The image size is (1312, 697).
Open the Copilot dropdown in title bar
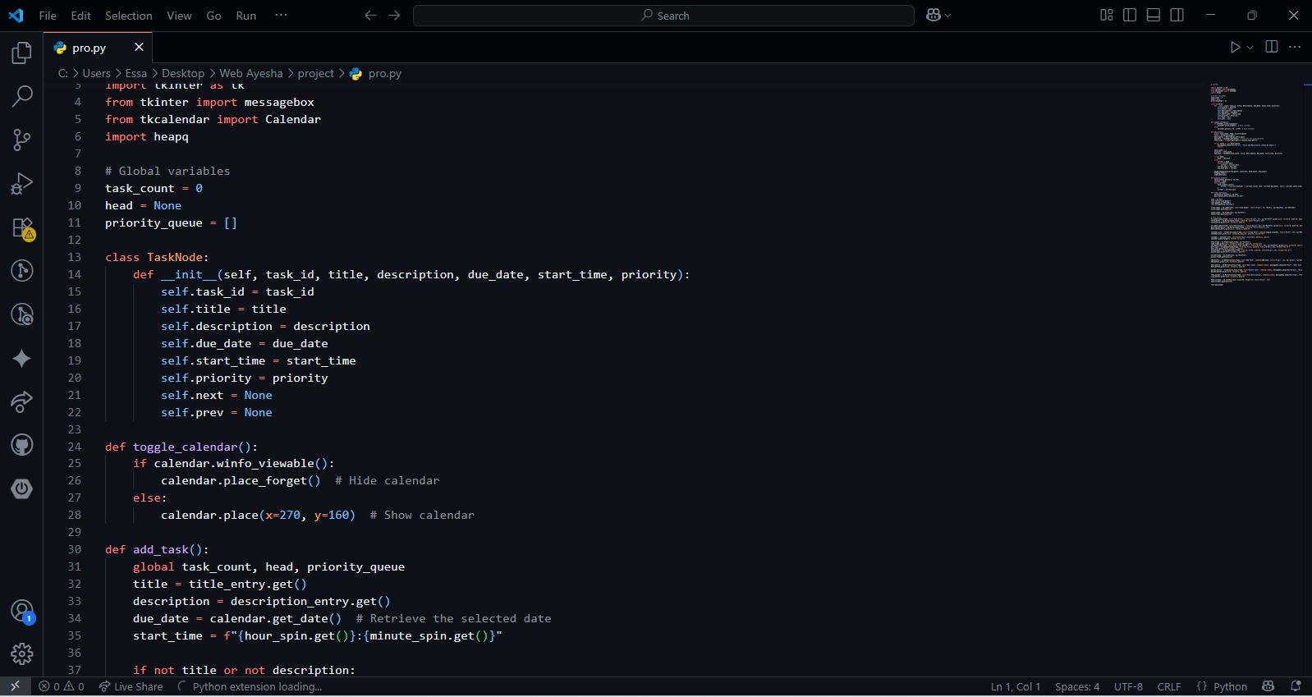[938, 16]
